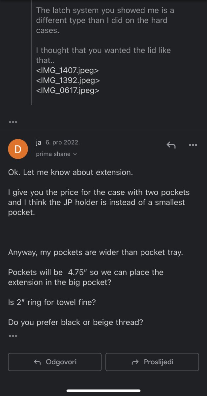The height and width of the screenshot is (396, 207).
Task: Show trimmed content above the sender header
Action: pos(13,122)
